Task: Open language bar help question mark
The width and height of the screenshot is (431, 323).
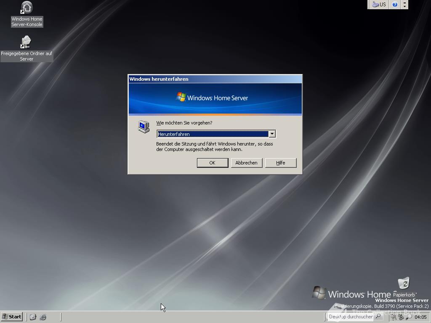Action: click(395, 4)
